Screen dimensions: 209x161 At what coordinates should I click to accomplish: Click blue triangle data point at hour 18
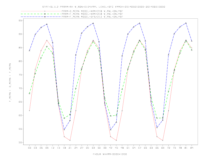[64, 129]
